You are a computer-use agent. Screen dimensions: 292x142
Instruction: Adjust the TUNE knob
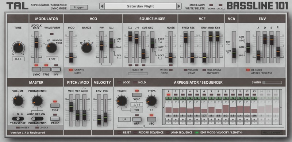tap(18, 47)
